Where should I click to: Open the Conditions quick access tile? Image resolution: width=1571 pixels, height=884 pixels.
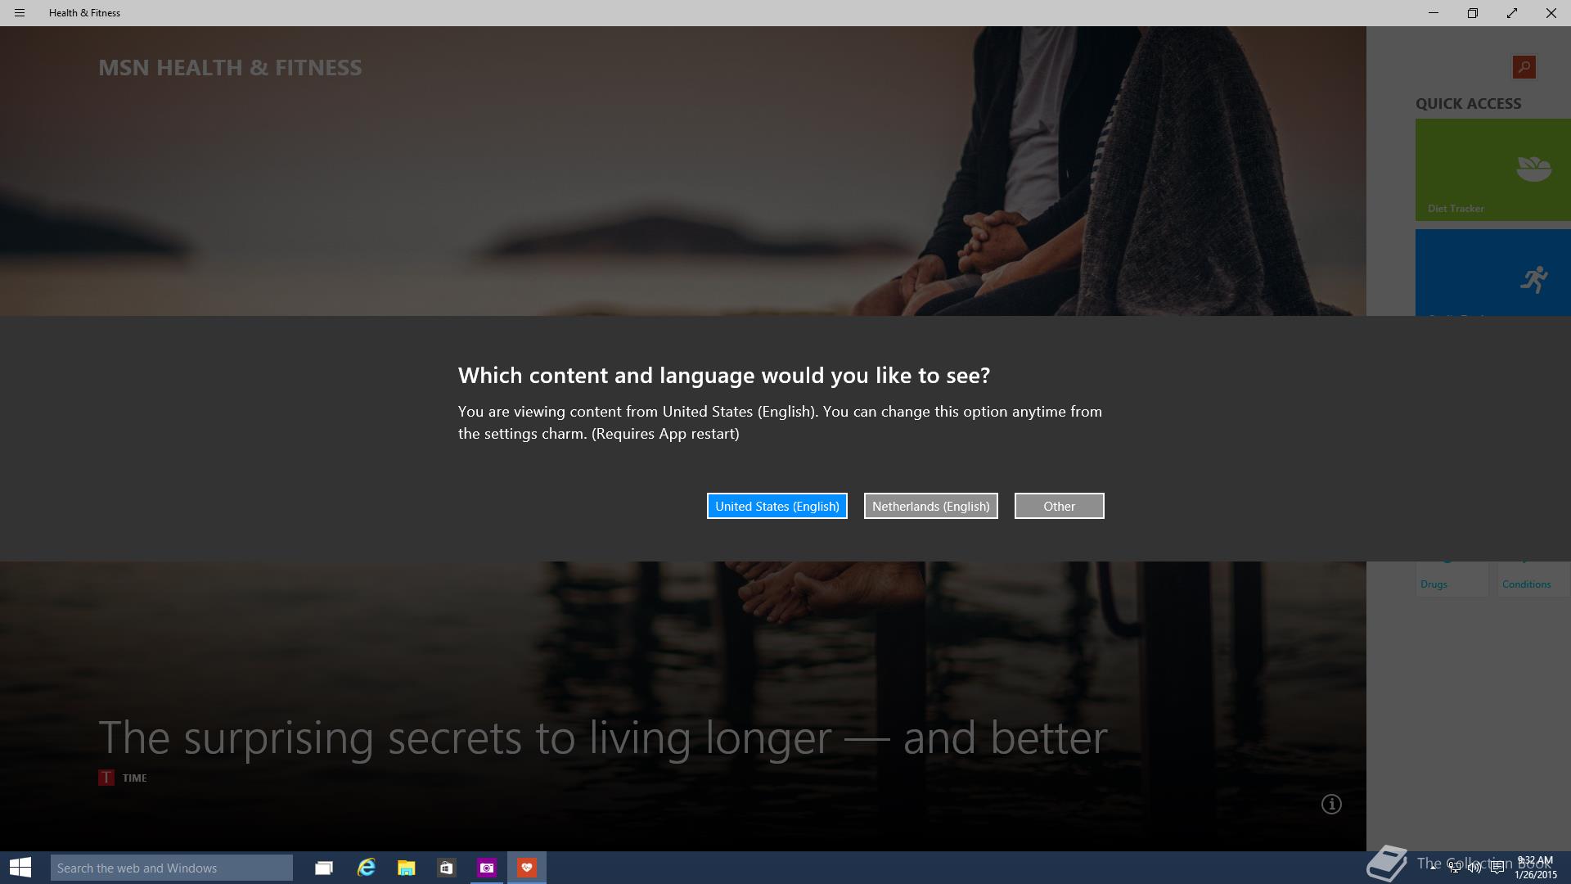pyautogui.click(x=1533, y=579)
